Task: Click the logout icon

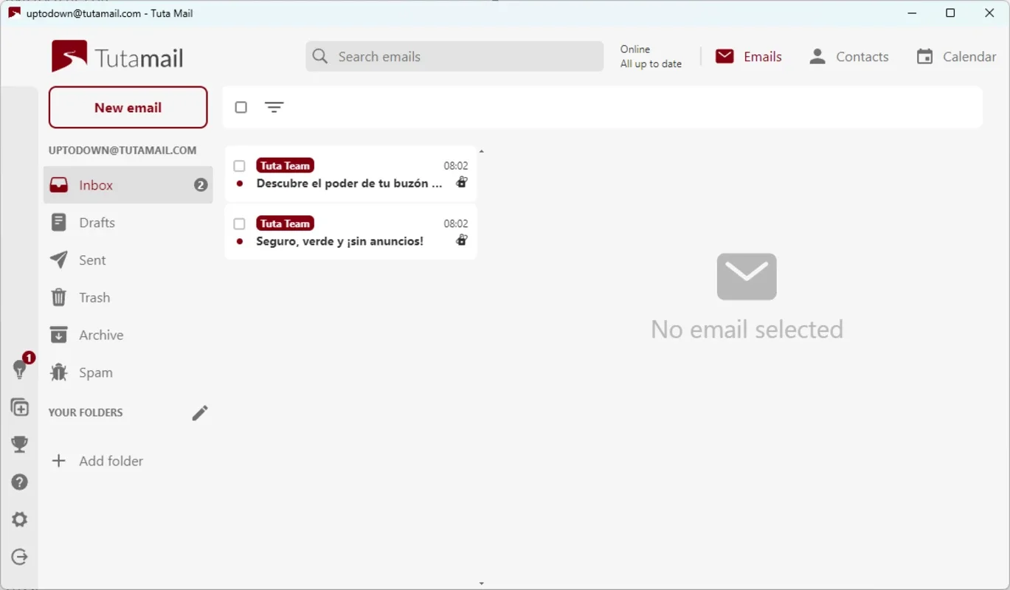Action: click(x=20, y=557)
